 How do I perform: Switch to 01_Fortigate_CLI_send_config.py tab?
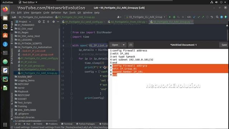pos(84,22)
